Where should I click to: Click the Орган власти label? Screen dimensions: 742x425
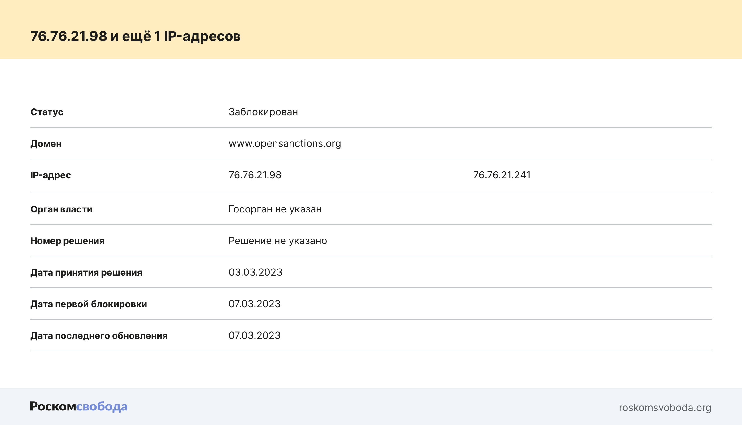[61, 209]
